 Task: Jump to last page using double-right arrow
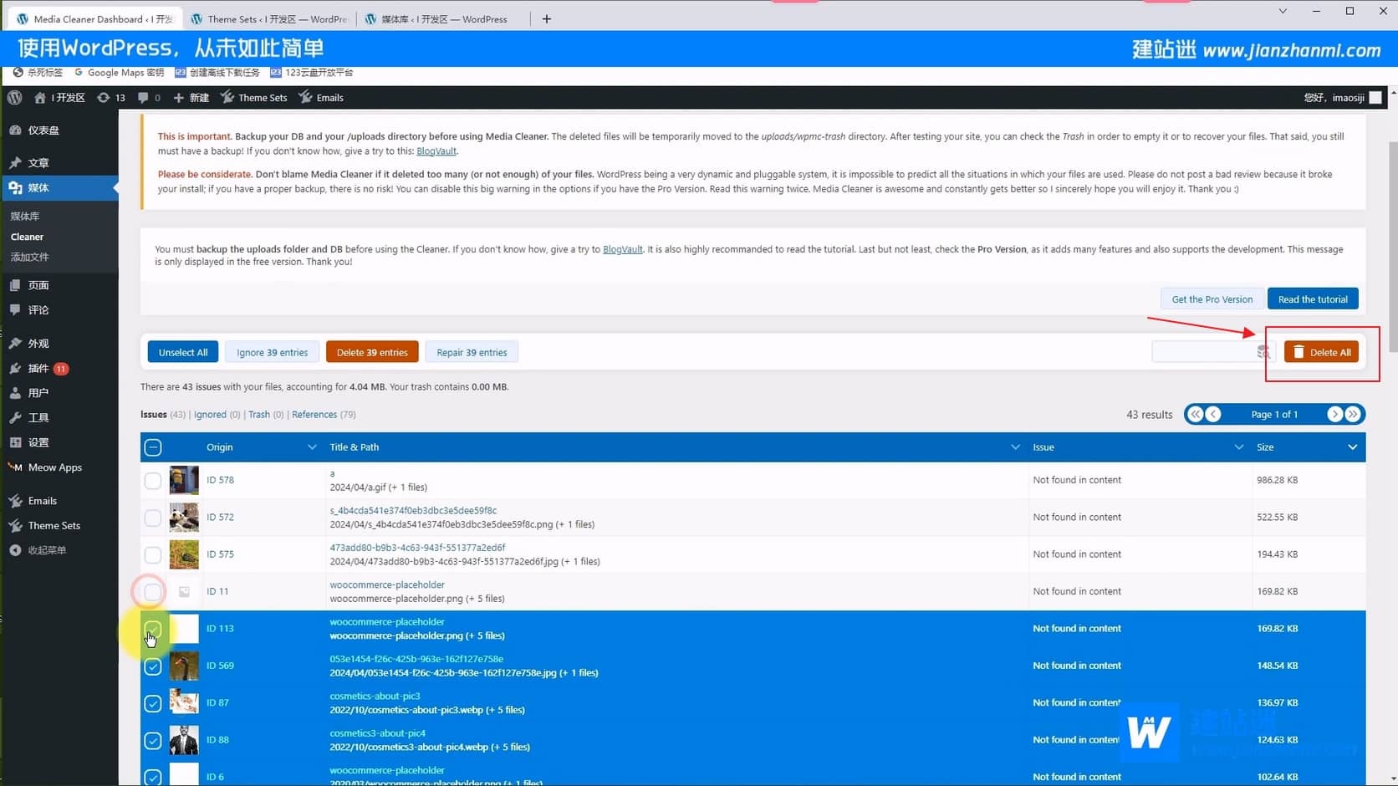coord(1353,415)
